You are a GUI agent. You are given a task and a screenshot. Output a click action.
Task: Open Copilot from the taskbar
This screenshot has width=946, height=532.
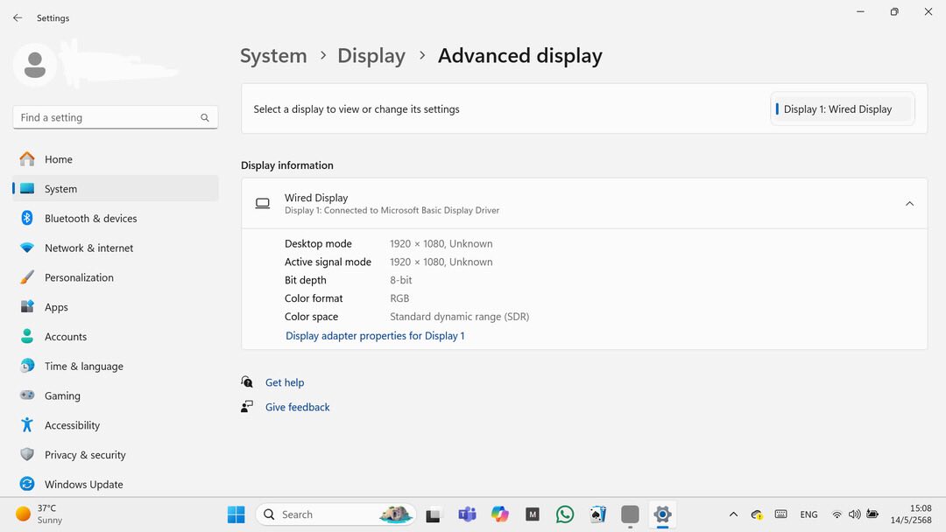coord(499,514)
